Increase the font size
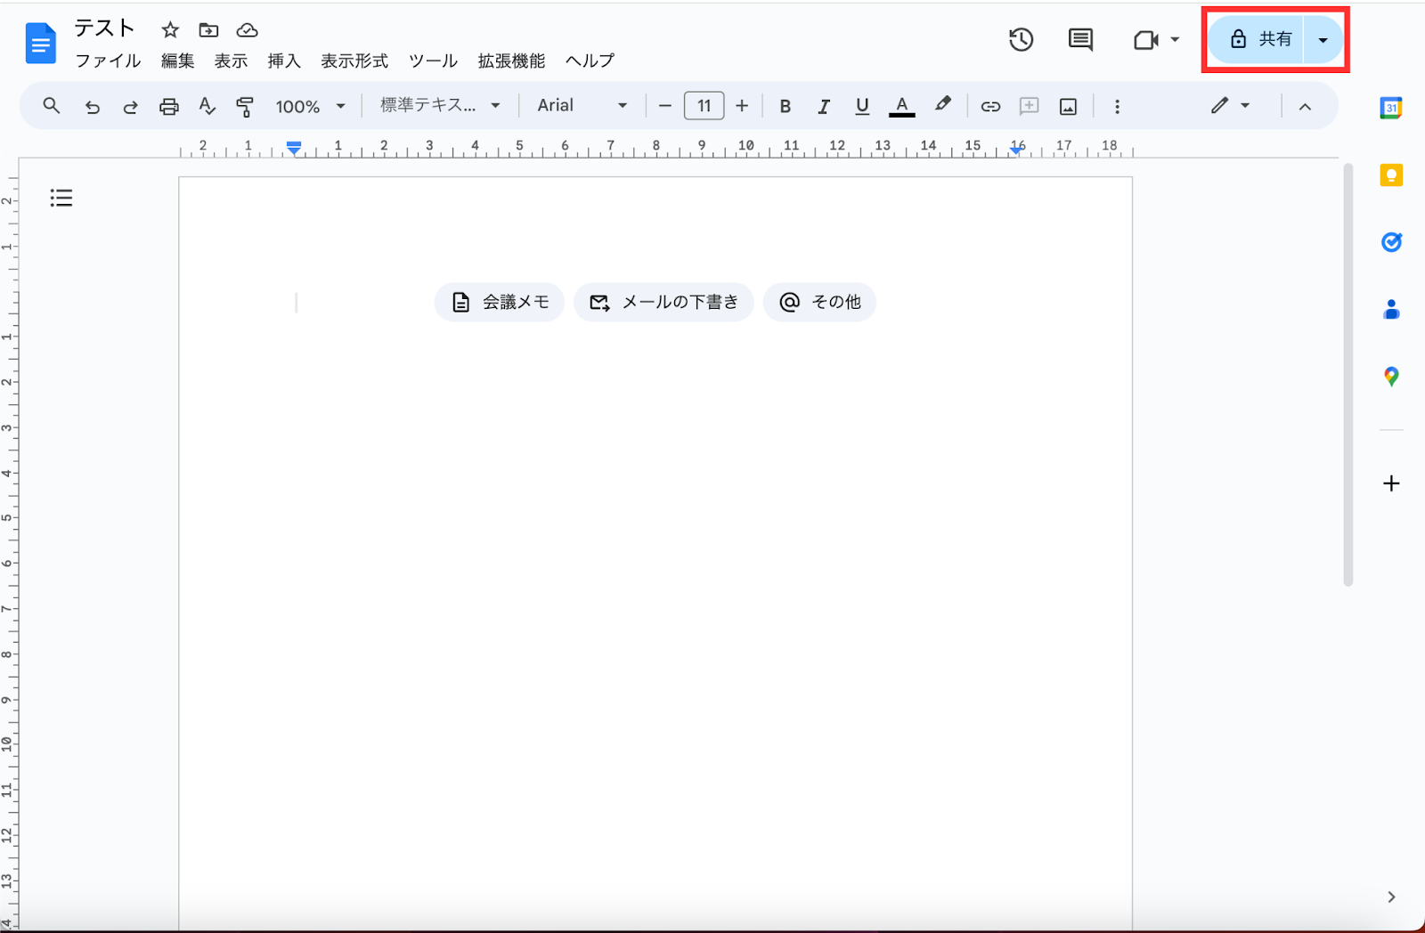Screen dimensions: 1425x933 (742, 107)
